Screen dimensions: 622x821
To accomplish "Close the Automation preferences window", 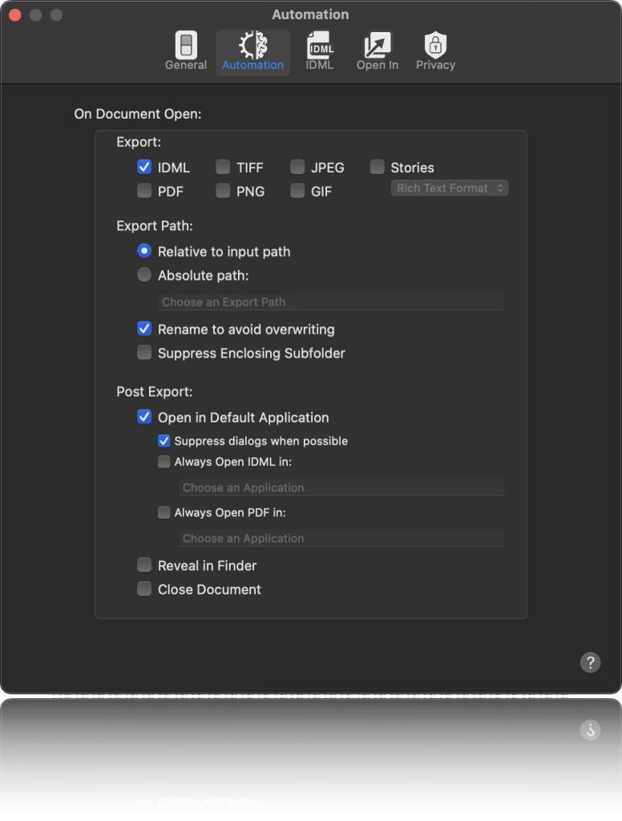I will (x=15, y=14).
